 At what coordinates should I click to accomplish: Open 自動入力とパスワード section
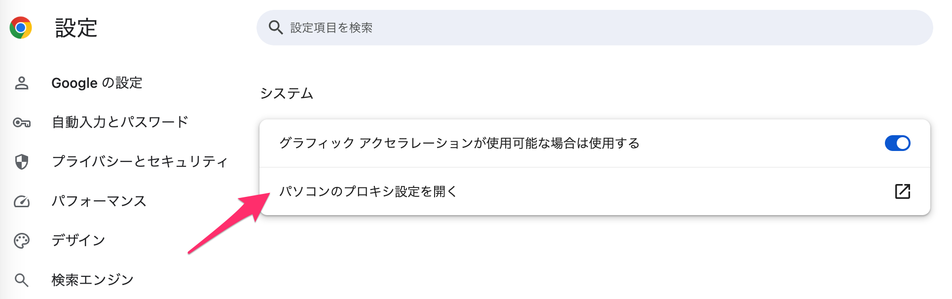click(x=120, y=122)
